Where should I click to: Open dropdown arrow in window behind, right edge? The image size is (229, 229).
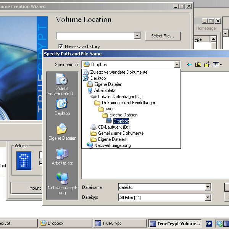pos(226,34)
